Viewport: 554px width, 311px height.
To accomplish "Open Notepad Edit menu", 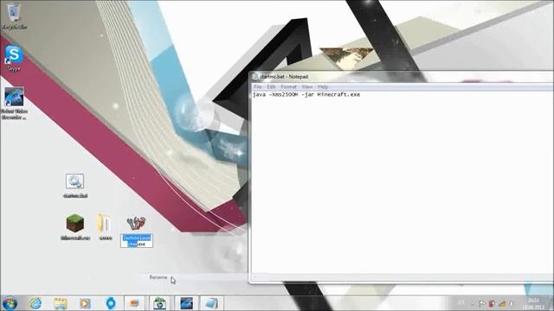I will (x=271, y=86).
